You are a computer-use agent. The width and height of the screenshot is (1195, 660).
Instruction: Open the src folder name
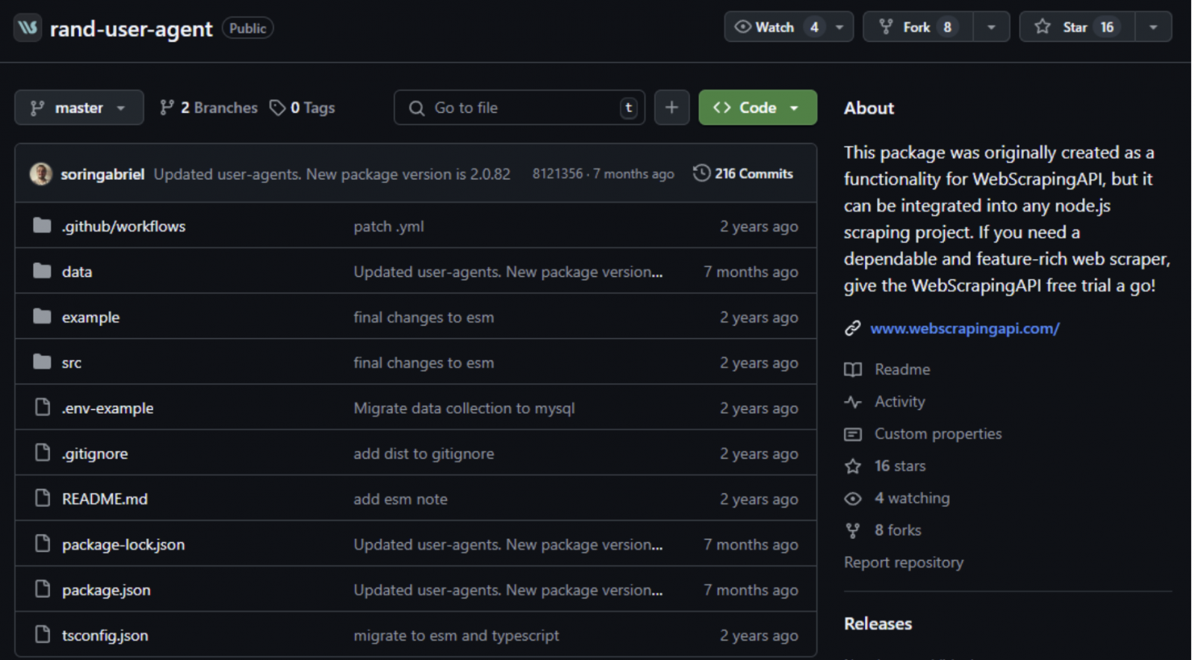[x=72, y=363]
